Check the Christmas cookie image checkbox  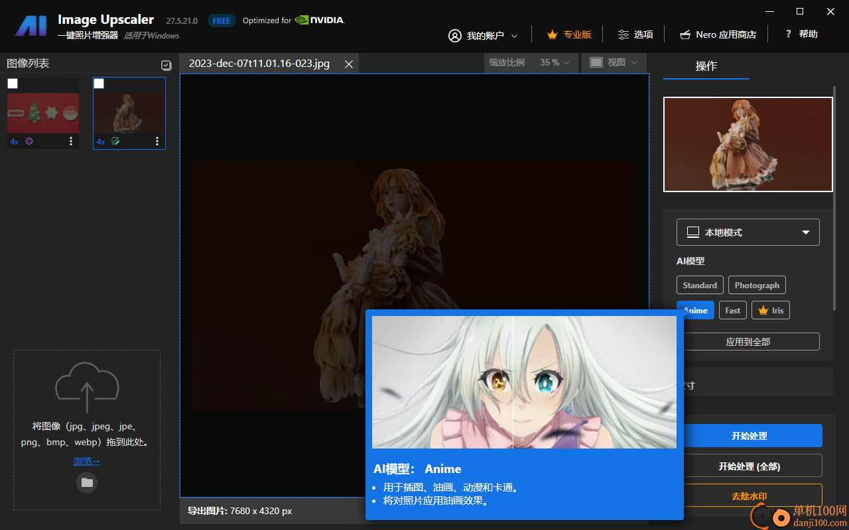13,83
